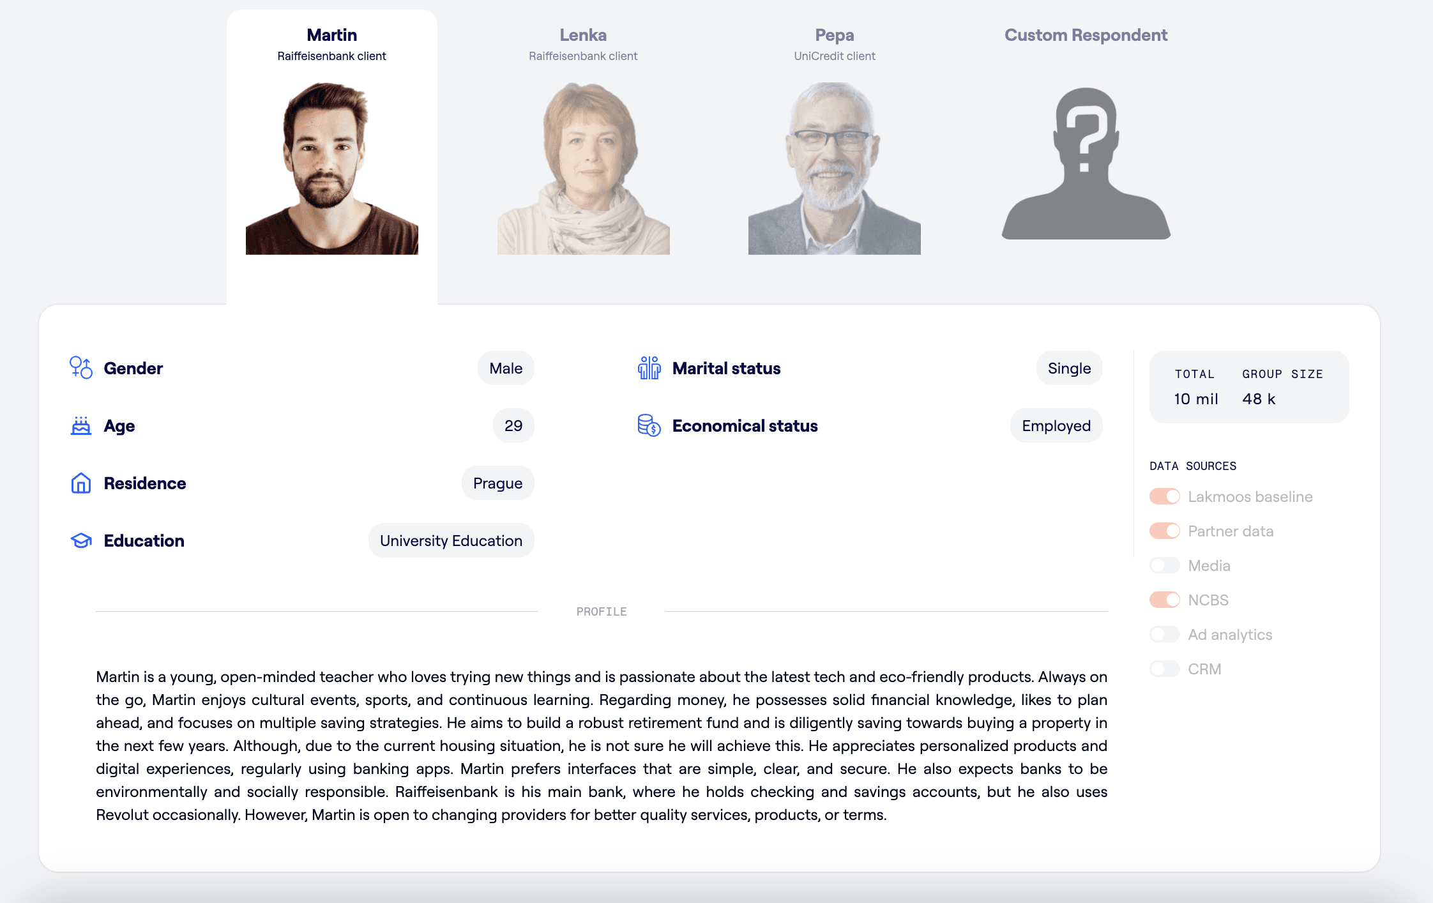The height and width of the screenshot is (903, 1433).
Task: Disable the Partner data switch
Action: [1164, 531]
